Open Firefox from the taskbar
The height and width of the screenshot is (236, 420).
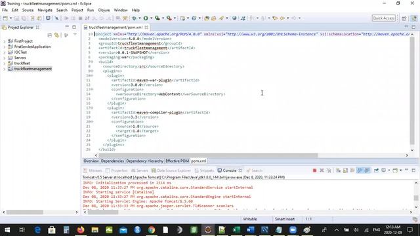(x=81, y=230)
